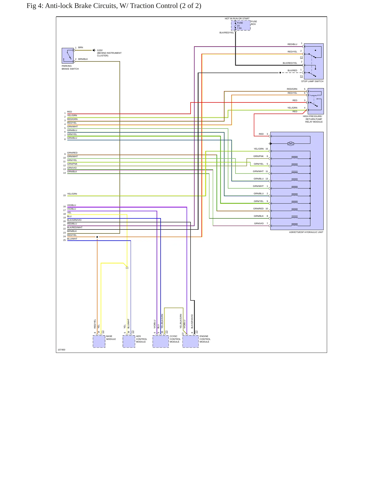Click the GRN/PNK pin 6 label on hydraulic unit

click(x=258, y=156)
